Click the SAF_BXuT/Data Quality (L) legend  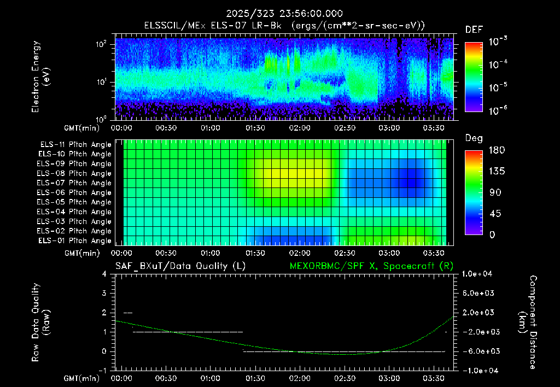tap(180, 266)
